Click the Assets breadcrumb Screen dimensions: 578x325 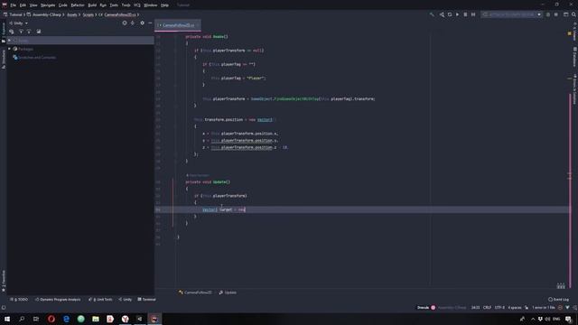(72, 14)
